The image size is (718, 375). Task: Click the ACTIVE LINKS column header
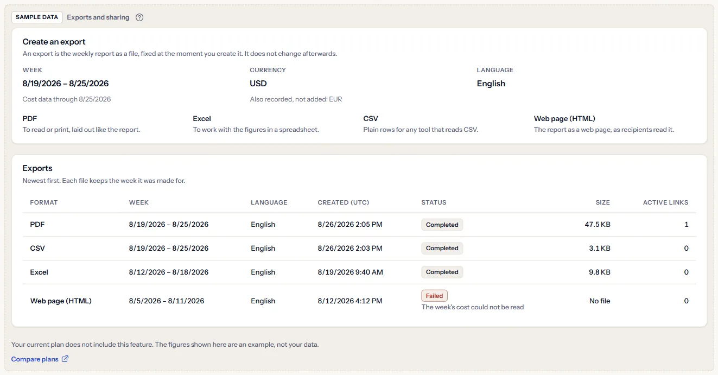coord(666,202)
